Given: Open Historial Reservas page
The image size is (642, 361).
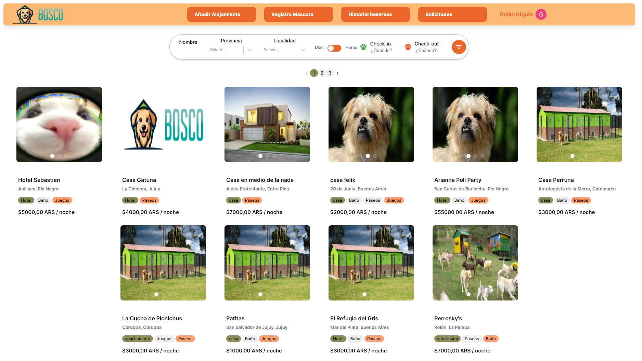Looking at the screenshot, I should [375, 14].
